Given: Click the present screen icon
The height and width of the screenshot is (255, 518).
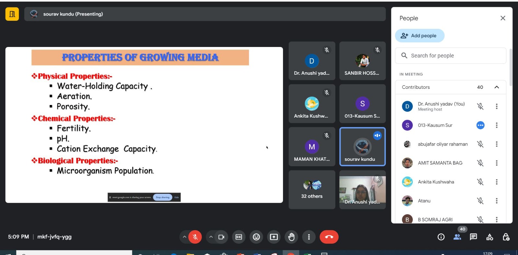Looking at the screenshot, I should 274,237.
